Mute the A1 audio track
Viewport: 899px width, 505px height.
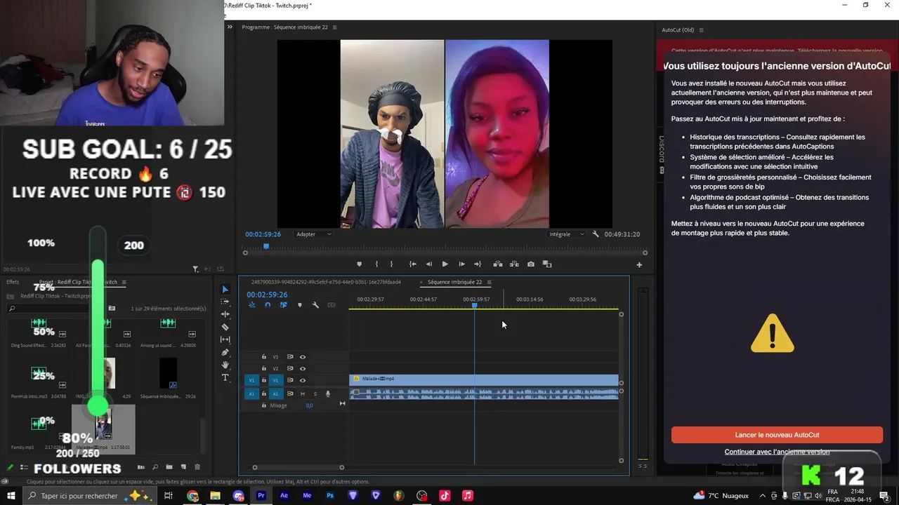[x=303, y=394]
